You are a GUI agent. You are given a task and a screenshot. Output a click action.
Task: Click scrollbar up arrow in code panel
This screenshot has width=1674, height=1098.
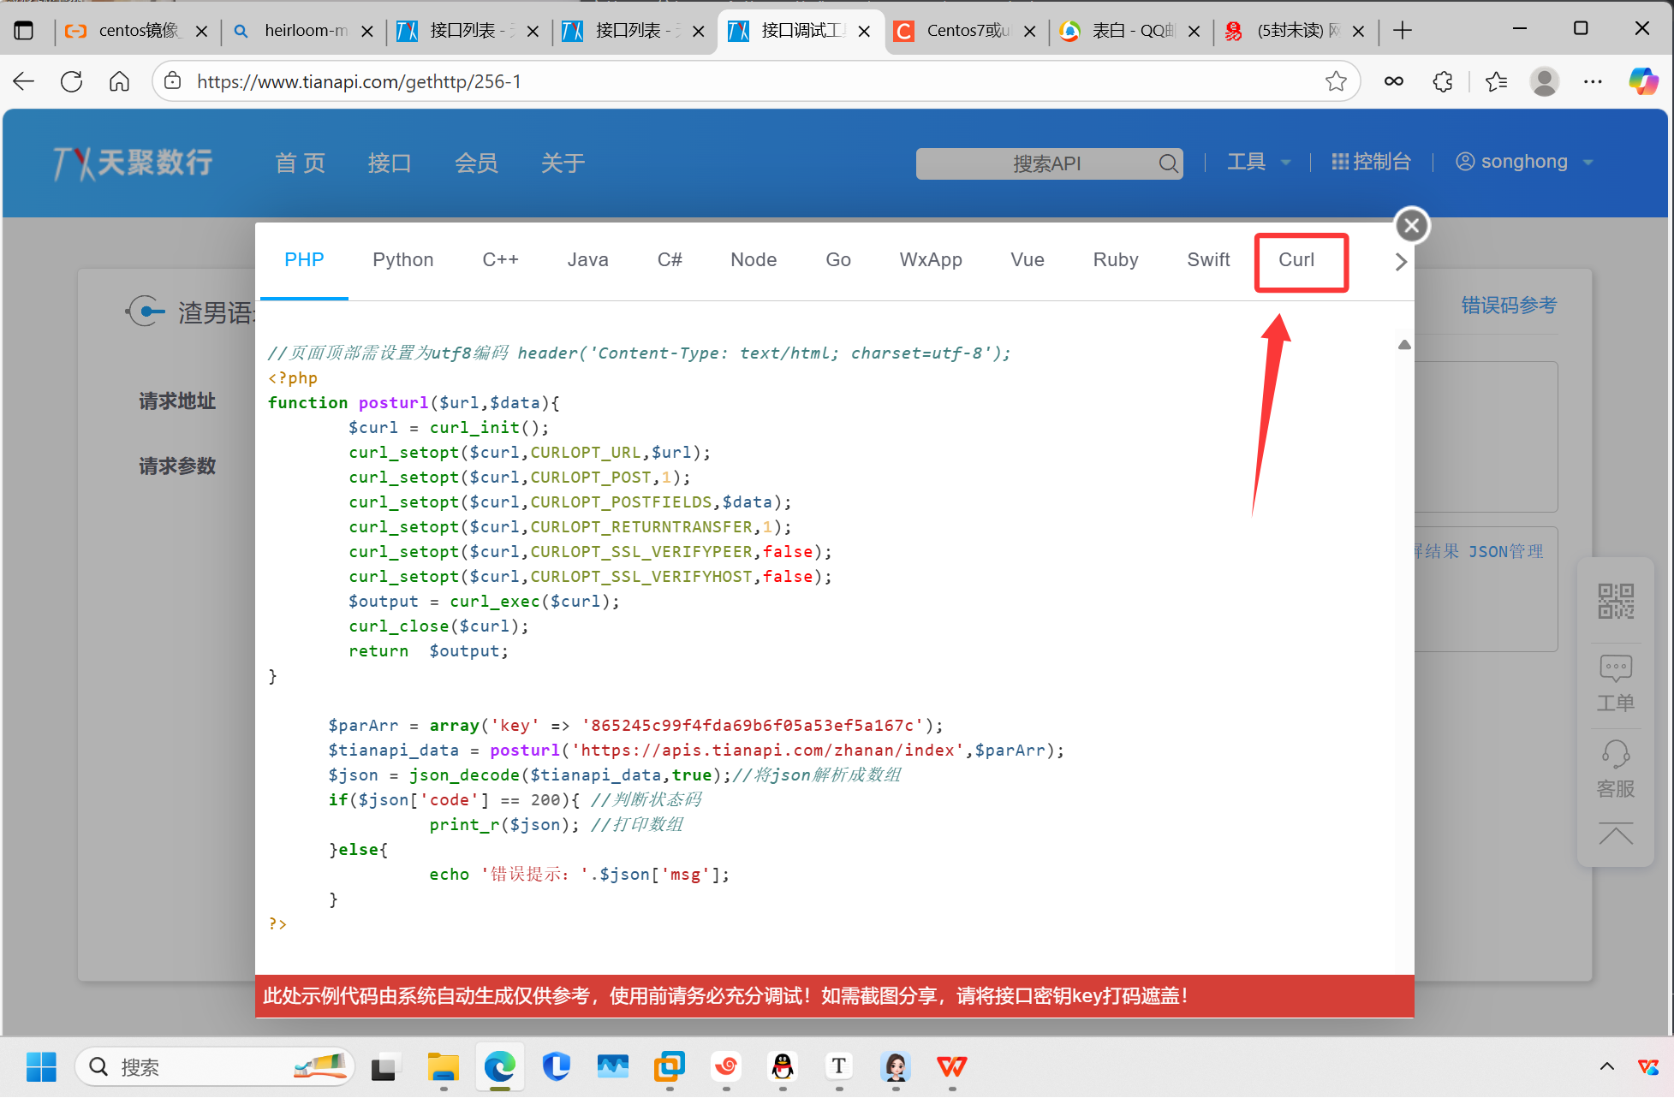click(1404, 345)
